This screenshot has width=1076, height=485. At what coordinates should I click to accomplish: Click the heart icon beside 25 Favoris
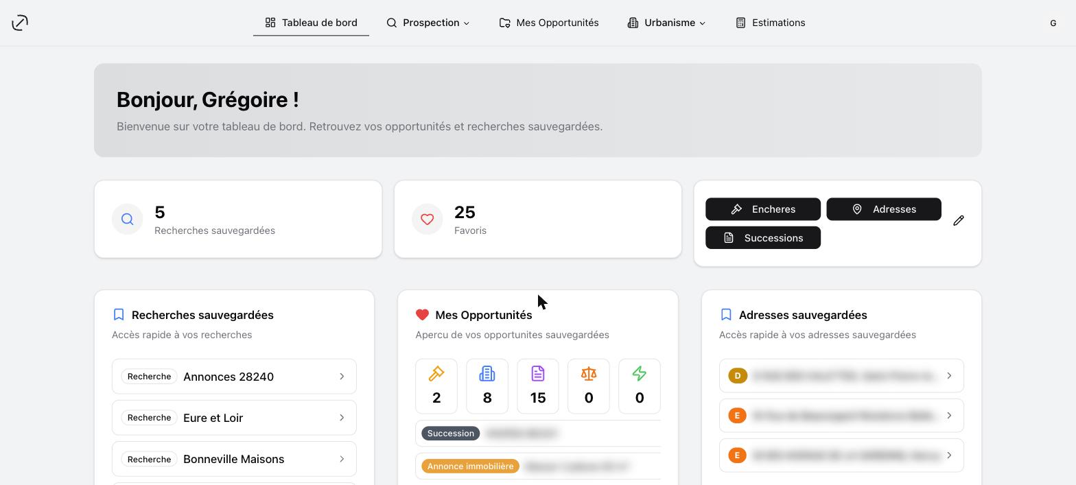click(x=427, y=220)
